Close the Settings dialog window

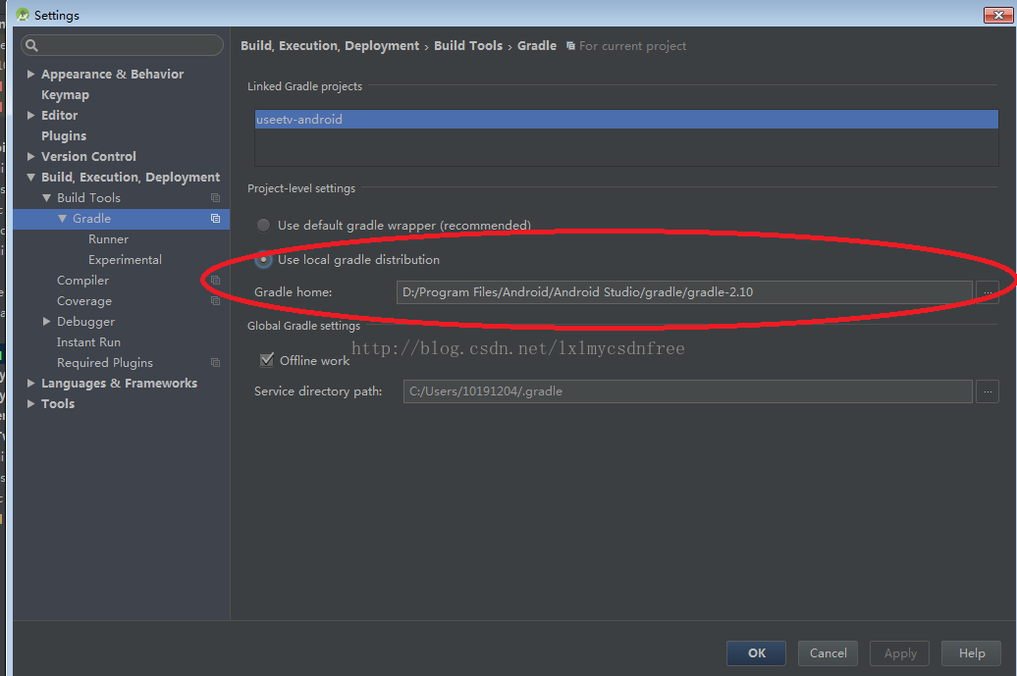click(998, 15)
